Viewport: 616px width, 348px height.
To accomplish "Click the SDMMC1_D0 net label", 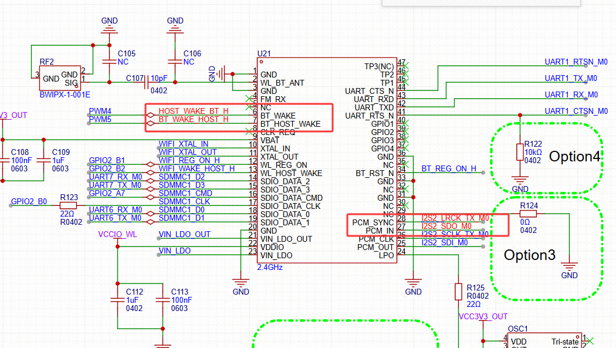I will (x=181, y=210).
